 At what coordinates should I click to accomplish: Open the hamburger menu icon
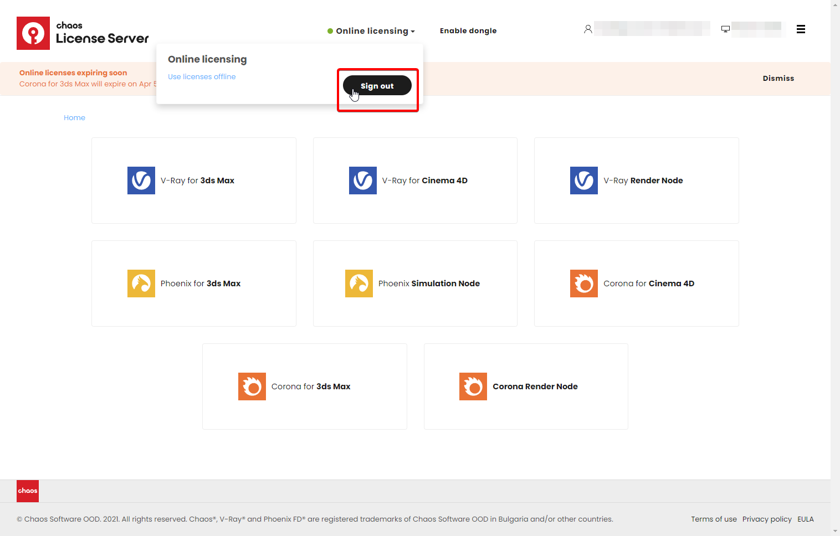(801, 29)
